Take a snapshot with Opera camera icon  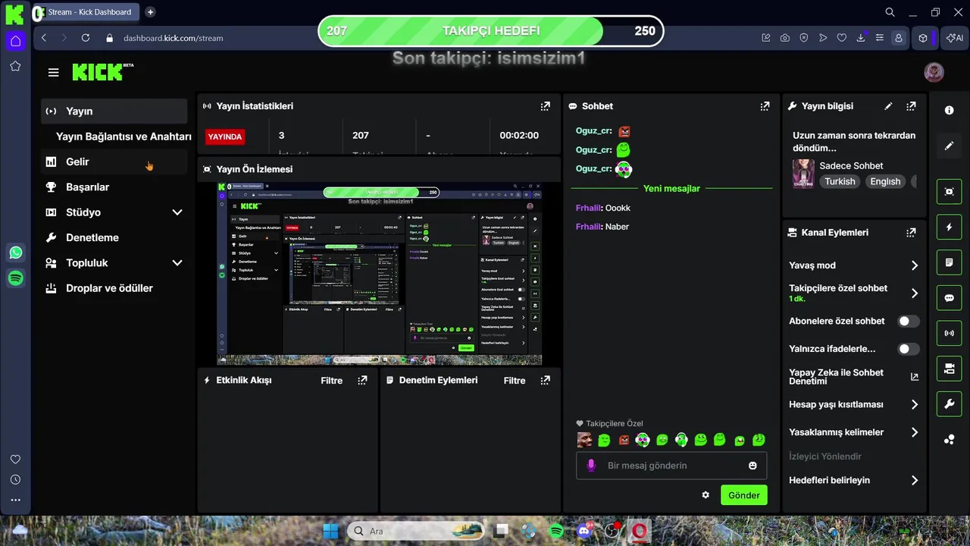point(784,38)
